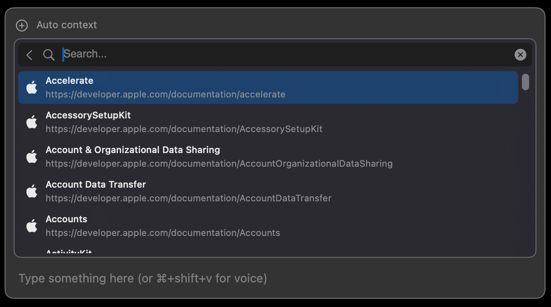Click the Accelerate documentation URL
551x307 pixels.
[x=165, y=95]
